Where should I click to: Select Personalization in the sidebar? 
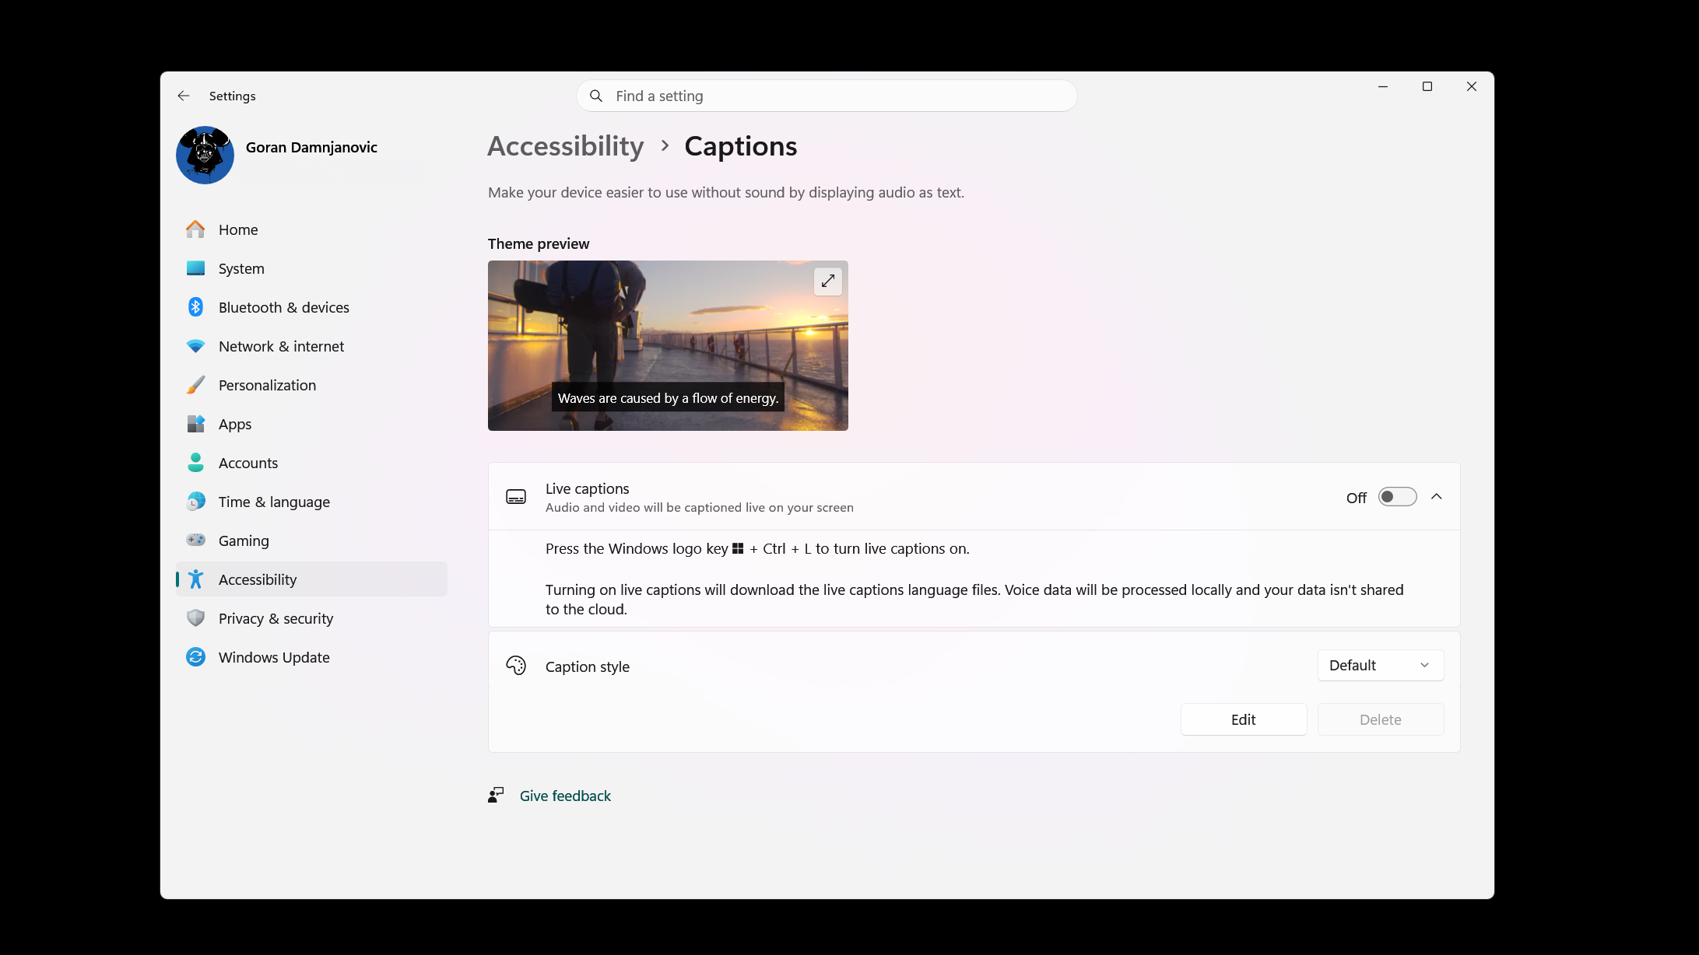tap(311, 385)
